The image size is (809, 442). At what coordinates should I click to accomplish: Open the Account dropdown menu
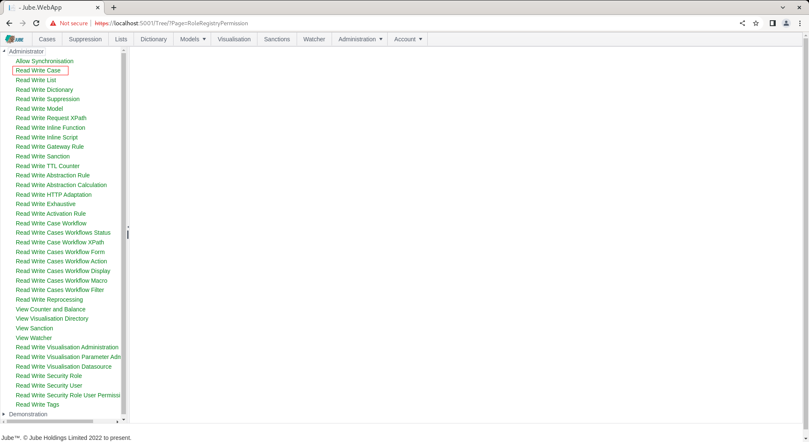pyautogui.click(x=408, y=39)
